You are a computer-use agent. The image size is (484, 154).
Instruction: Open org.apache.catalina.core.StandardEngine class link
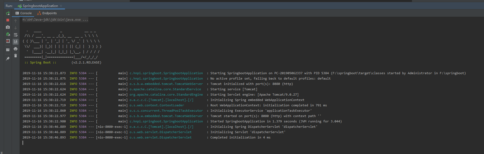pos(166,95)
